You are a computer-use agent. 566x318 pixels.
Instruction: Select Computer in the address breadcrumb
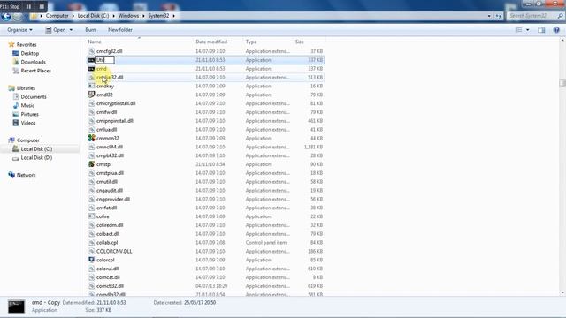pos(57,16)
